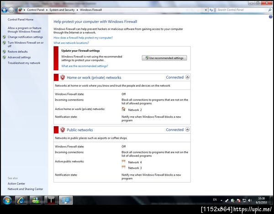Click the pen tray icon in system tray
Screen dimensions: 274x214
(x=227, y=201)
